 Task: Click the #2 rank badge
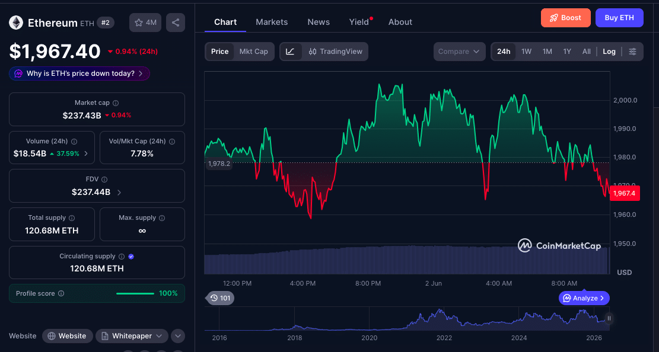coord(106,23)
